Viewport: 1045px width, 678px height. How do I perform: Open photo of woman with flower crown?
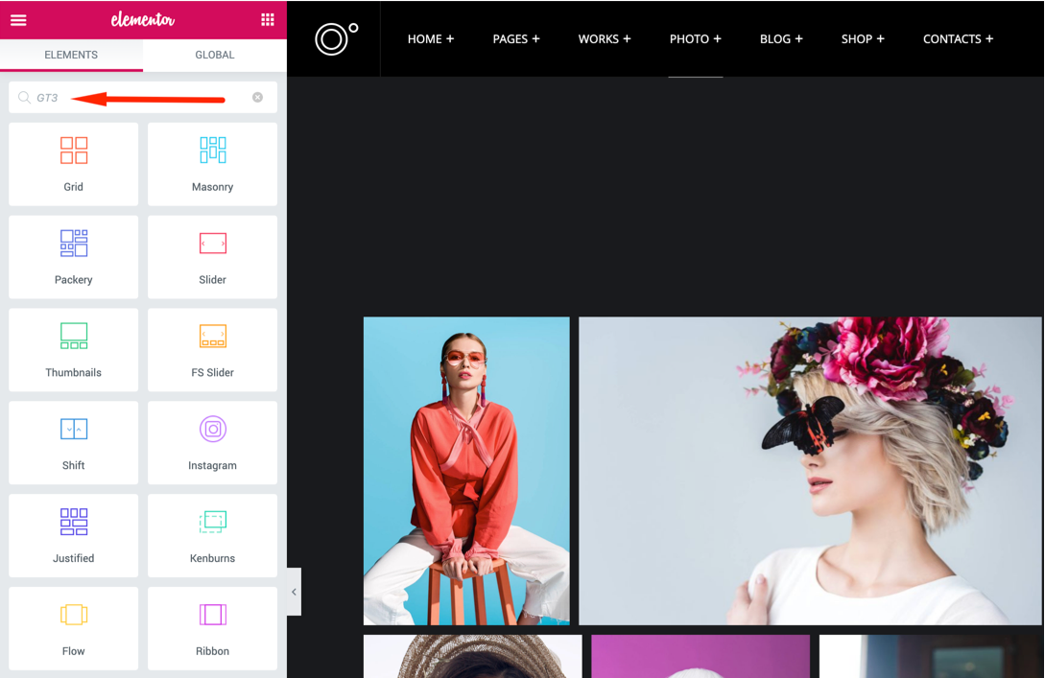tap(810, 471)
